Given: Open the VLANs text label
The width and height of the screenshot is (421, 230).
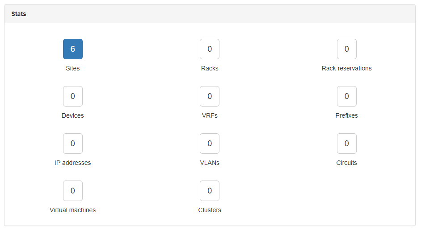Looking at the screenshot, I should click(x=210, y=163).
